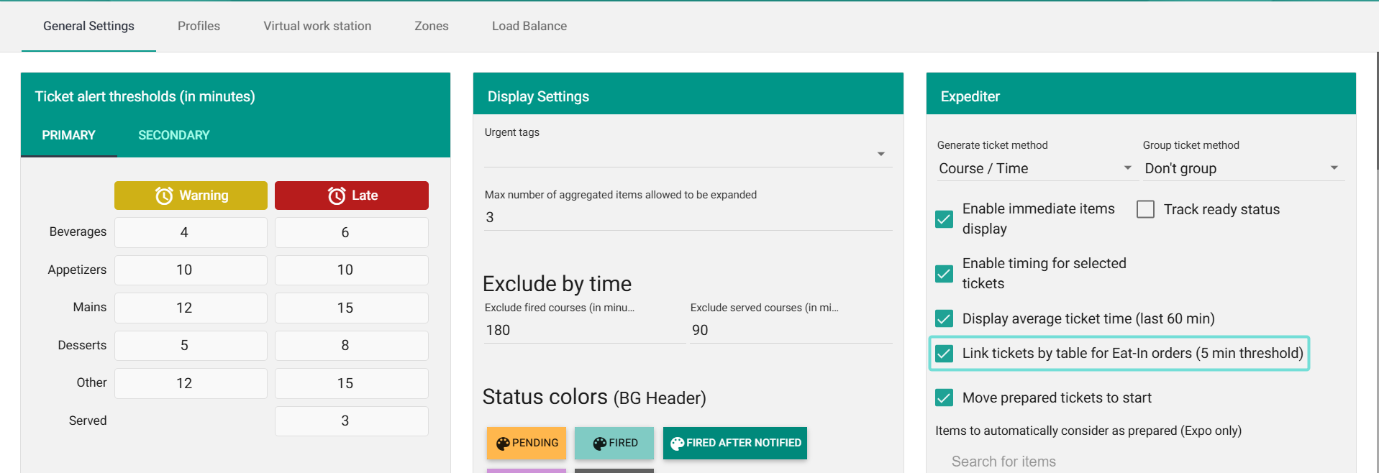Toggle Link tickets by table checkbox

tap(944, 354)
